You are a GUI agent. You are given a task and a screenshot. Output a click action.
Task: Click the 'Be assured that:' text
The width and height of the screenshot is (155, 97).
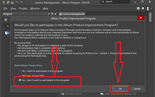click(22, 43)
